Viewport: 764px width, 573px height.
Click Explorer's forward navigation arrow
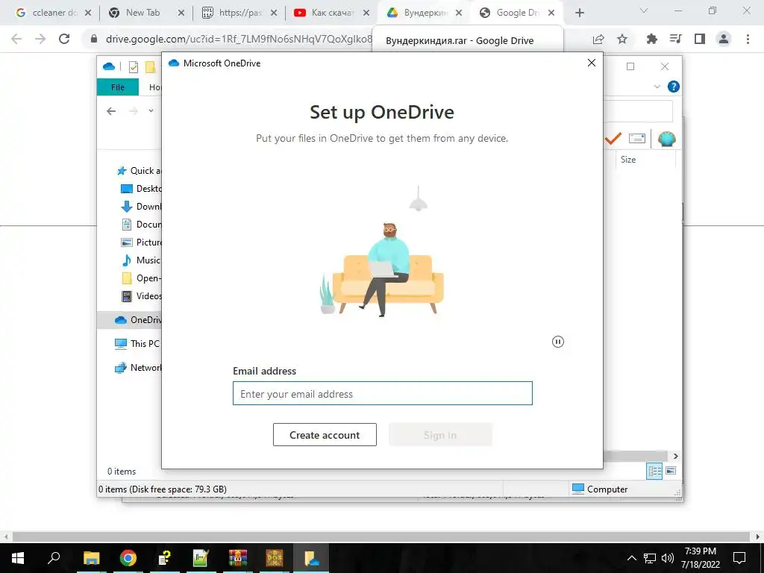[134, 111]
